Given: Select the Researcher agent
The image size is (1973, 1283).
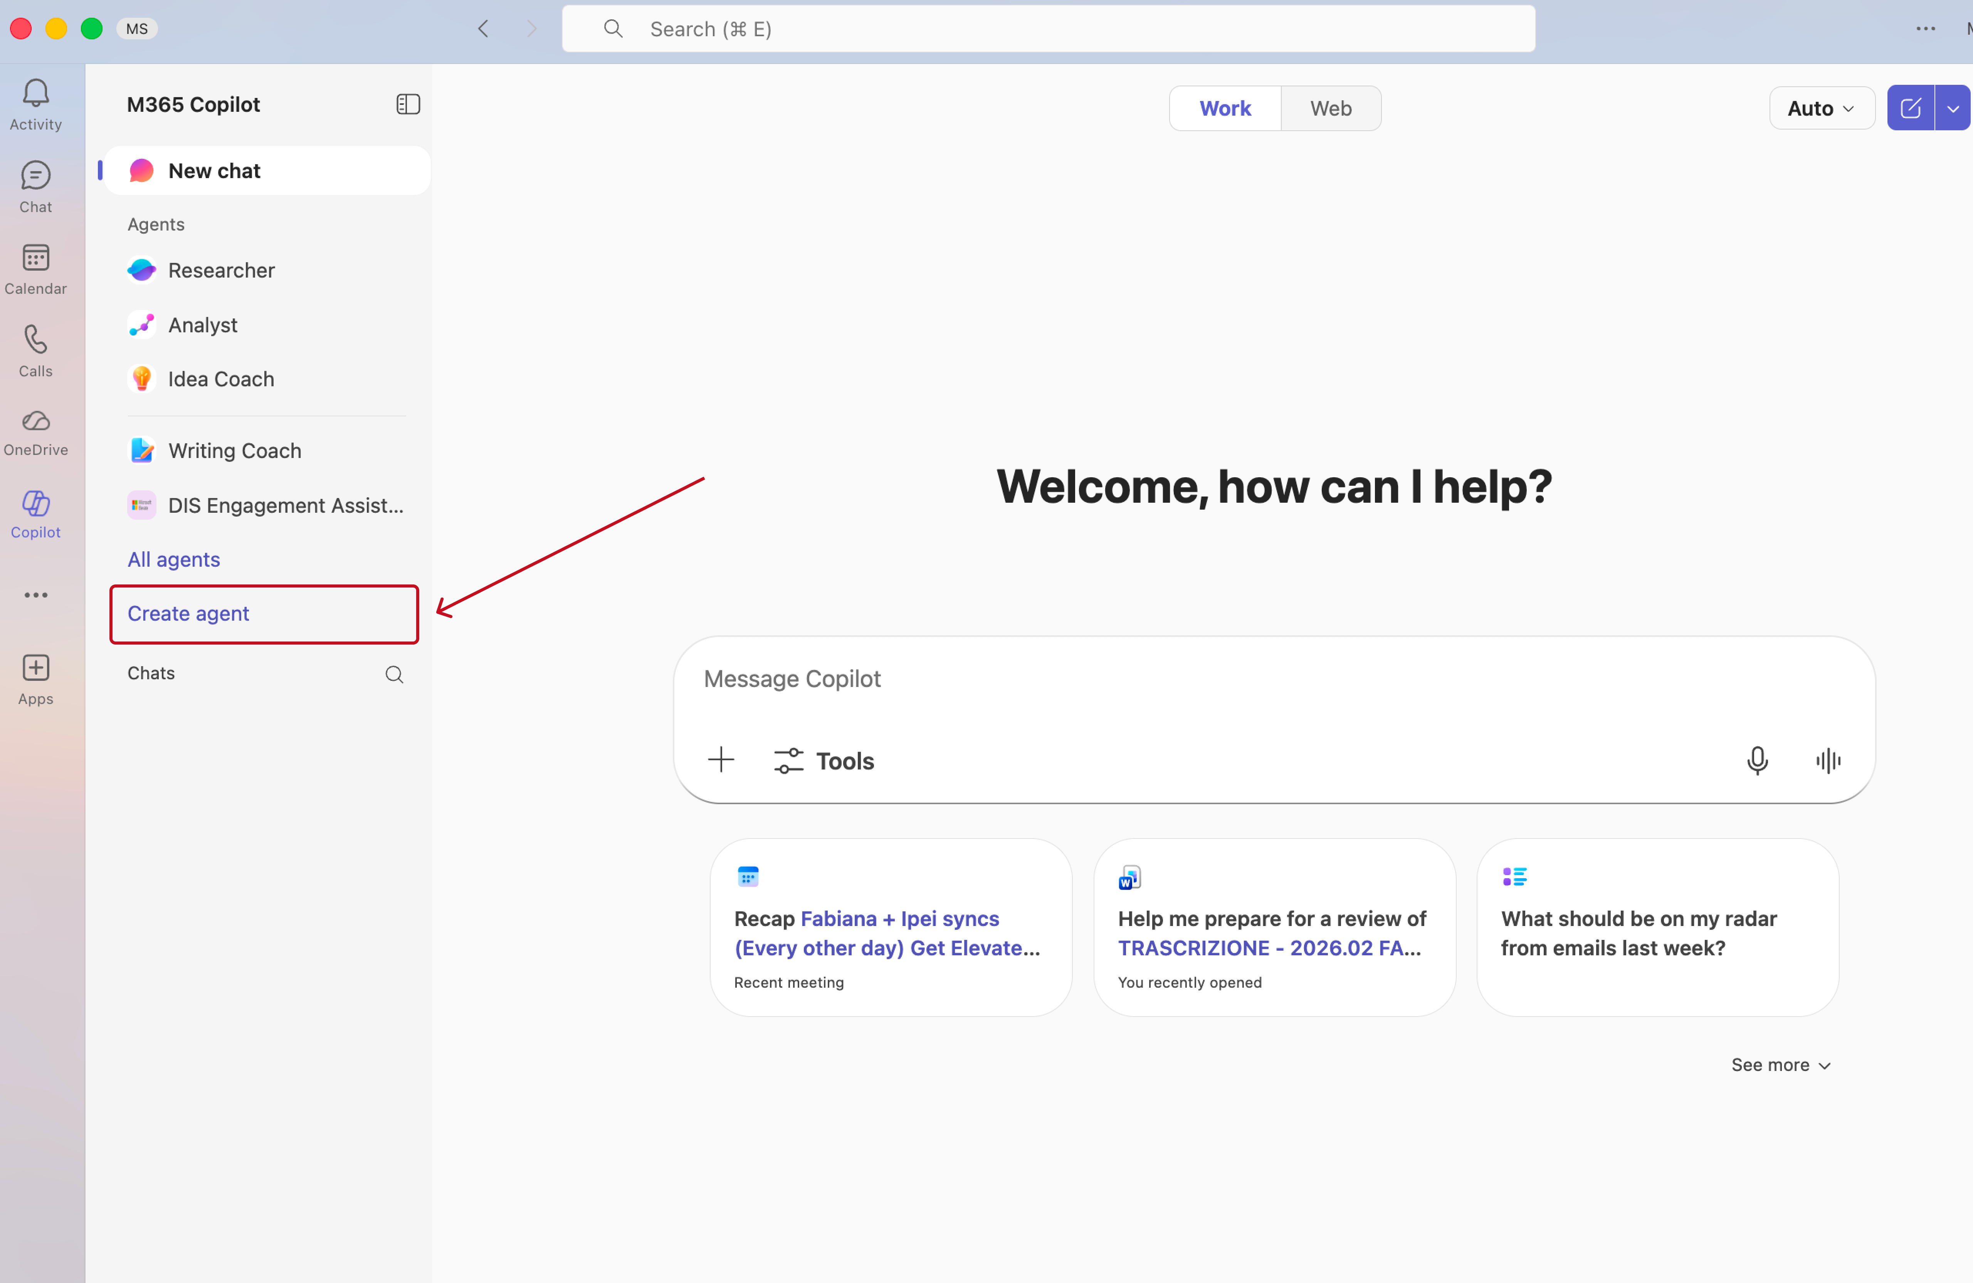Looking at the screenshot, I should 221,269.
